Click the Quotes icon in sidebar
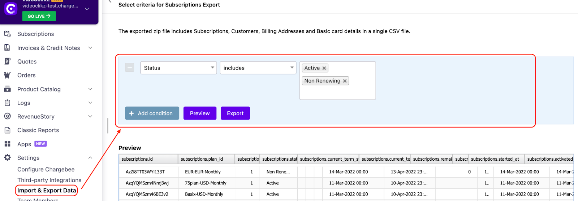 click(x=7, y=61)
